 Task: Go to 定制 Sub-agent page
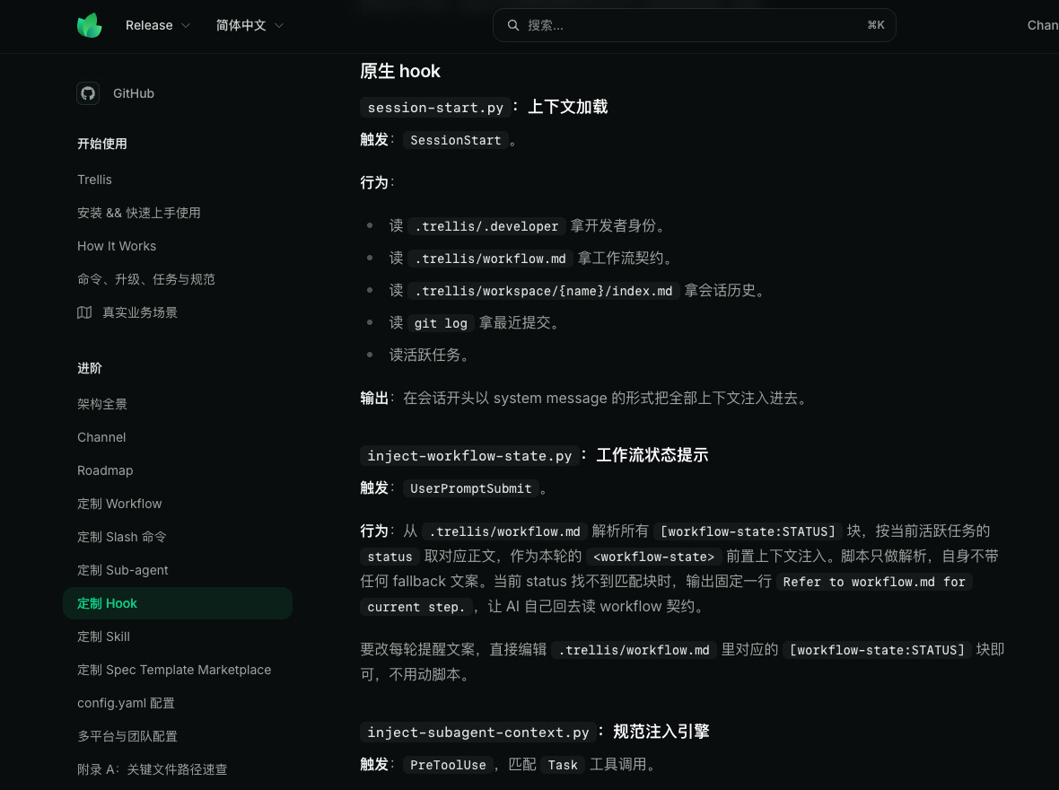[122, 570]
